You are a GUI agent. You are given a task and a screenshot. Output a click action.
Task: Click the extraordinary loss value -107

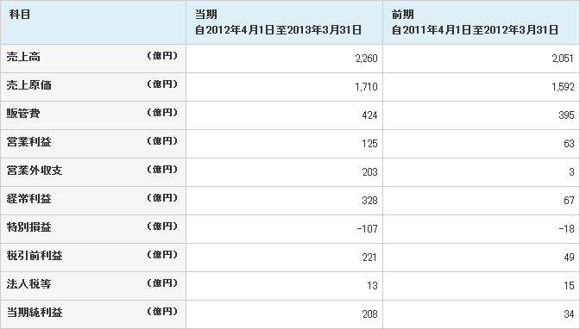tap(368, 229)
